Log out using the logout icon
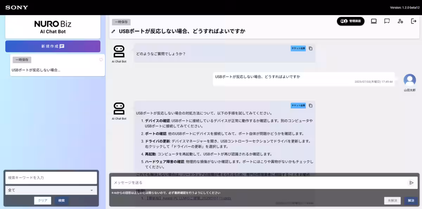Image resolution: width=422 pixels, height=209 pixels. click(x=413, y=21)
